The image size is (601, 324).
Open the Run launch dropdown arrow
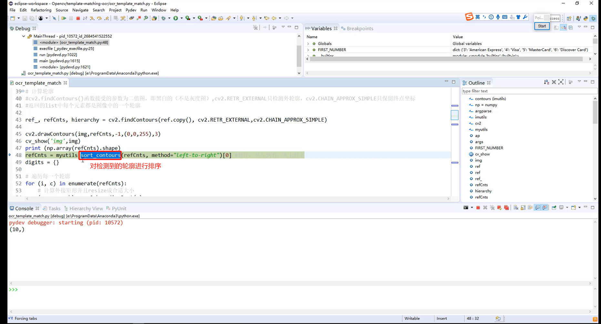tap(181, 18)
